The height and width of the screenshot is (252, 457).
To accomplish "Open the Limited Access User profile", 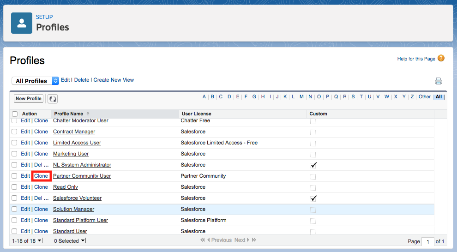I will click(77, 143).
